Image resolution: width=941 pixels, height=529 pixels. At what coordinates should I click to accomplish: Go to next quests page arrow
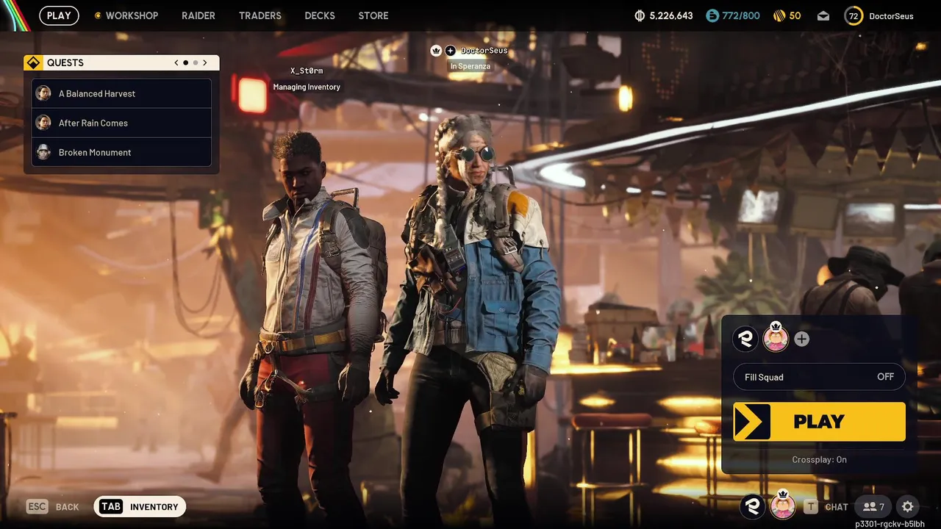[205, 62]
